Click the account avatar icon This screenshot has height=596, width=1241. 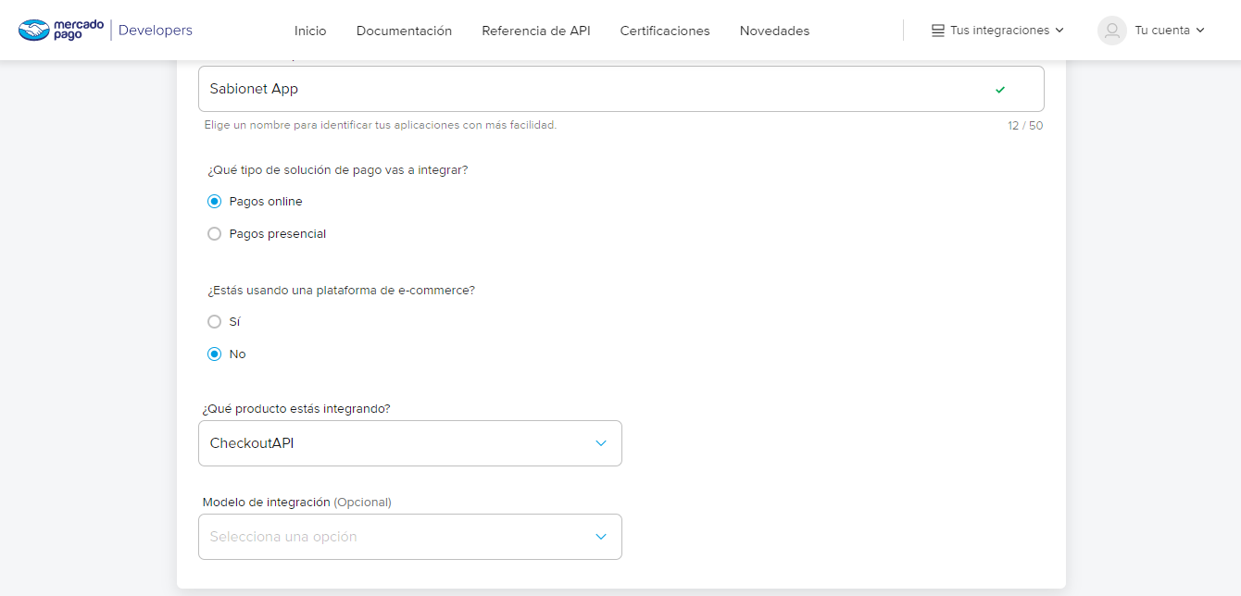[1111, 31]
